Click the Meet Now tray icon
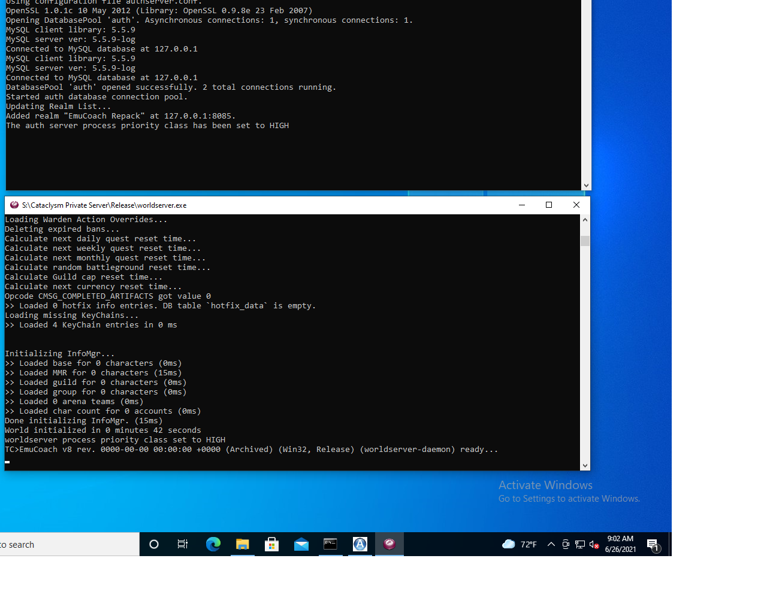Screen dimensions: 767x613 pyautogui.click(x=566, y=544)
